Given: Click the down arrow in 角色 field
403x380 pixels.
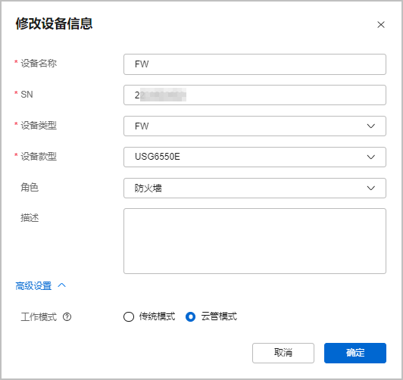Looking at the screenshot, I should click(x=370, y=188).
